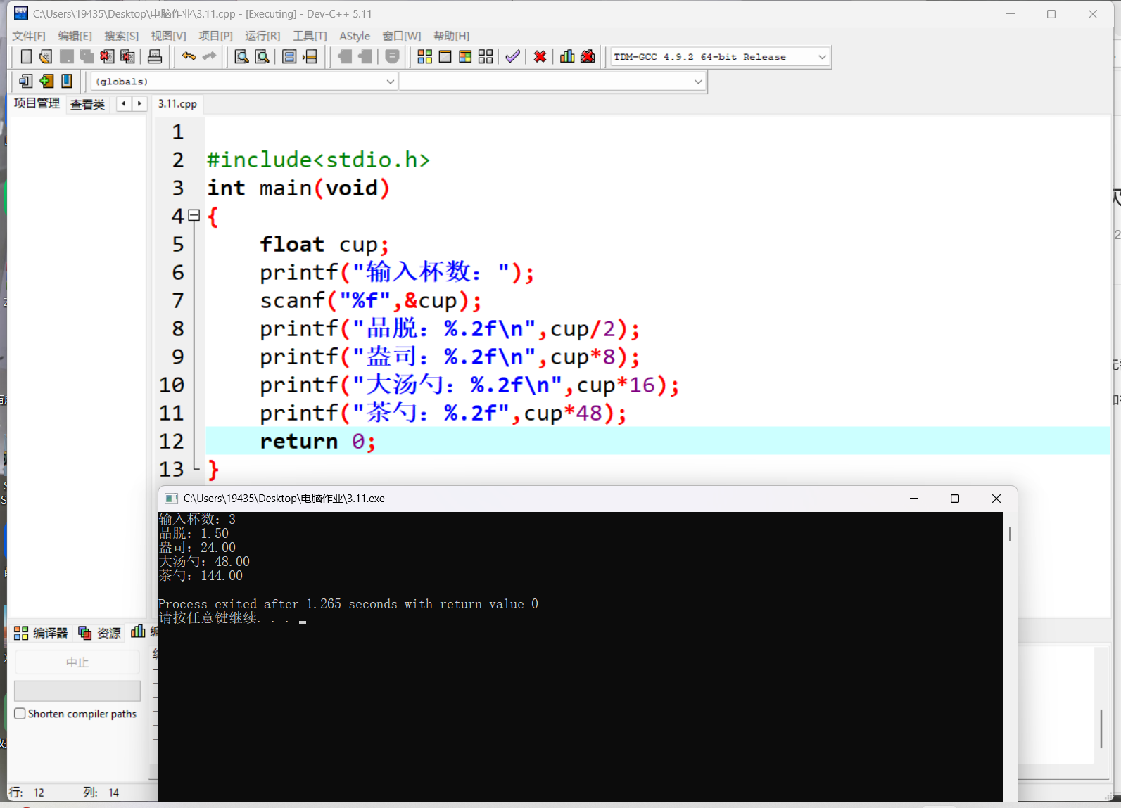Click the Print icon
Viewport: 1121px width, 808px height.
click(155, 57)
